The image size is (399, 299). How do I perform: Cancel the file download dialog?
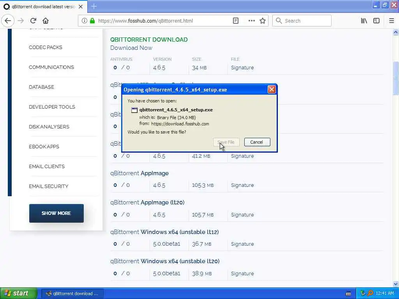257,142
